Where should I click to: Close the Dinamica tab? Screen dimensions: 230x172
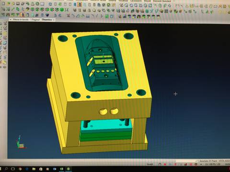point(54,20)
